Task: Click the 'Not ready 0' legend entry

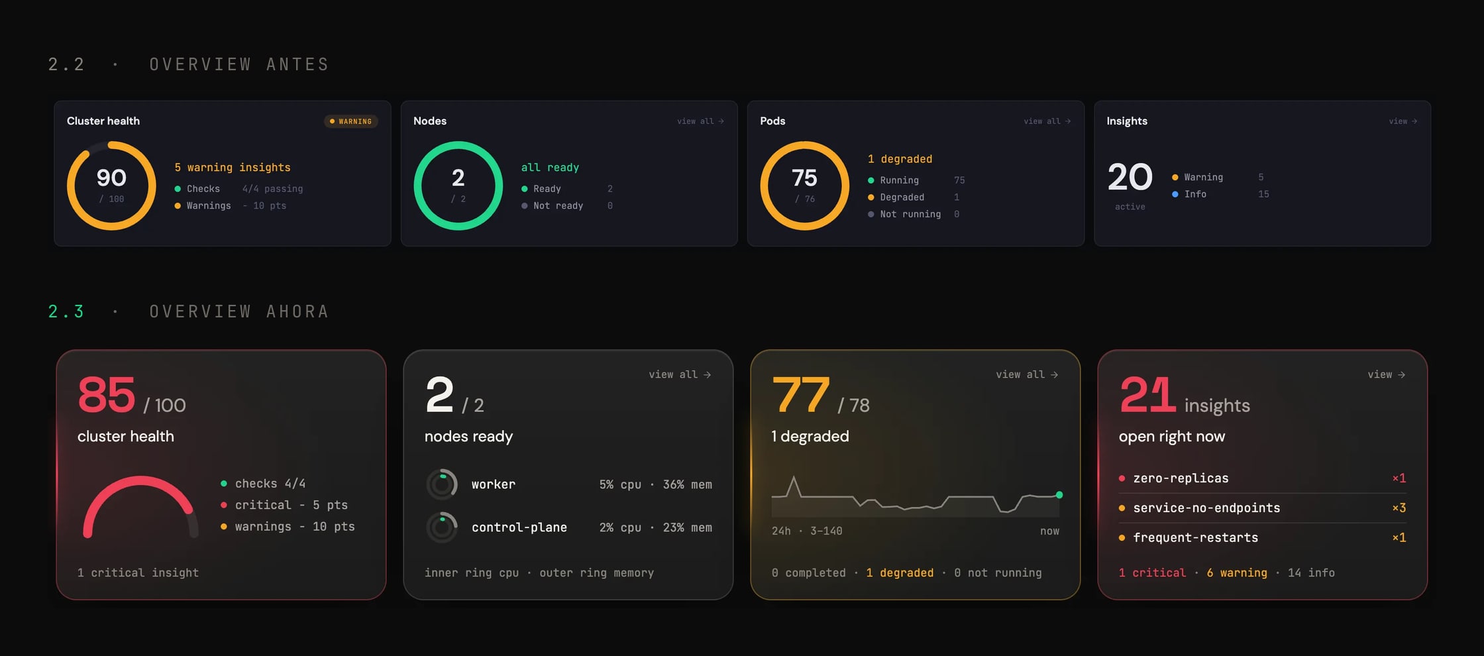Action: 567,206
